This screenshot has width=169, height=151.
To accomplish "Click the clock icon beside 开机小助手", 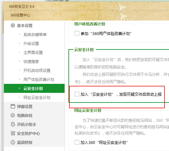I will coord(13,124).
